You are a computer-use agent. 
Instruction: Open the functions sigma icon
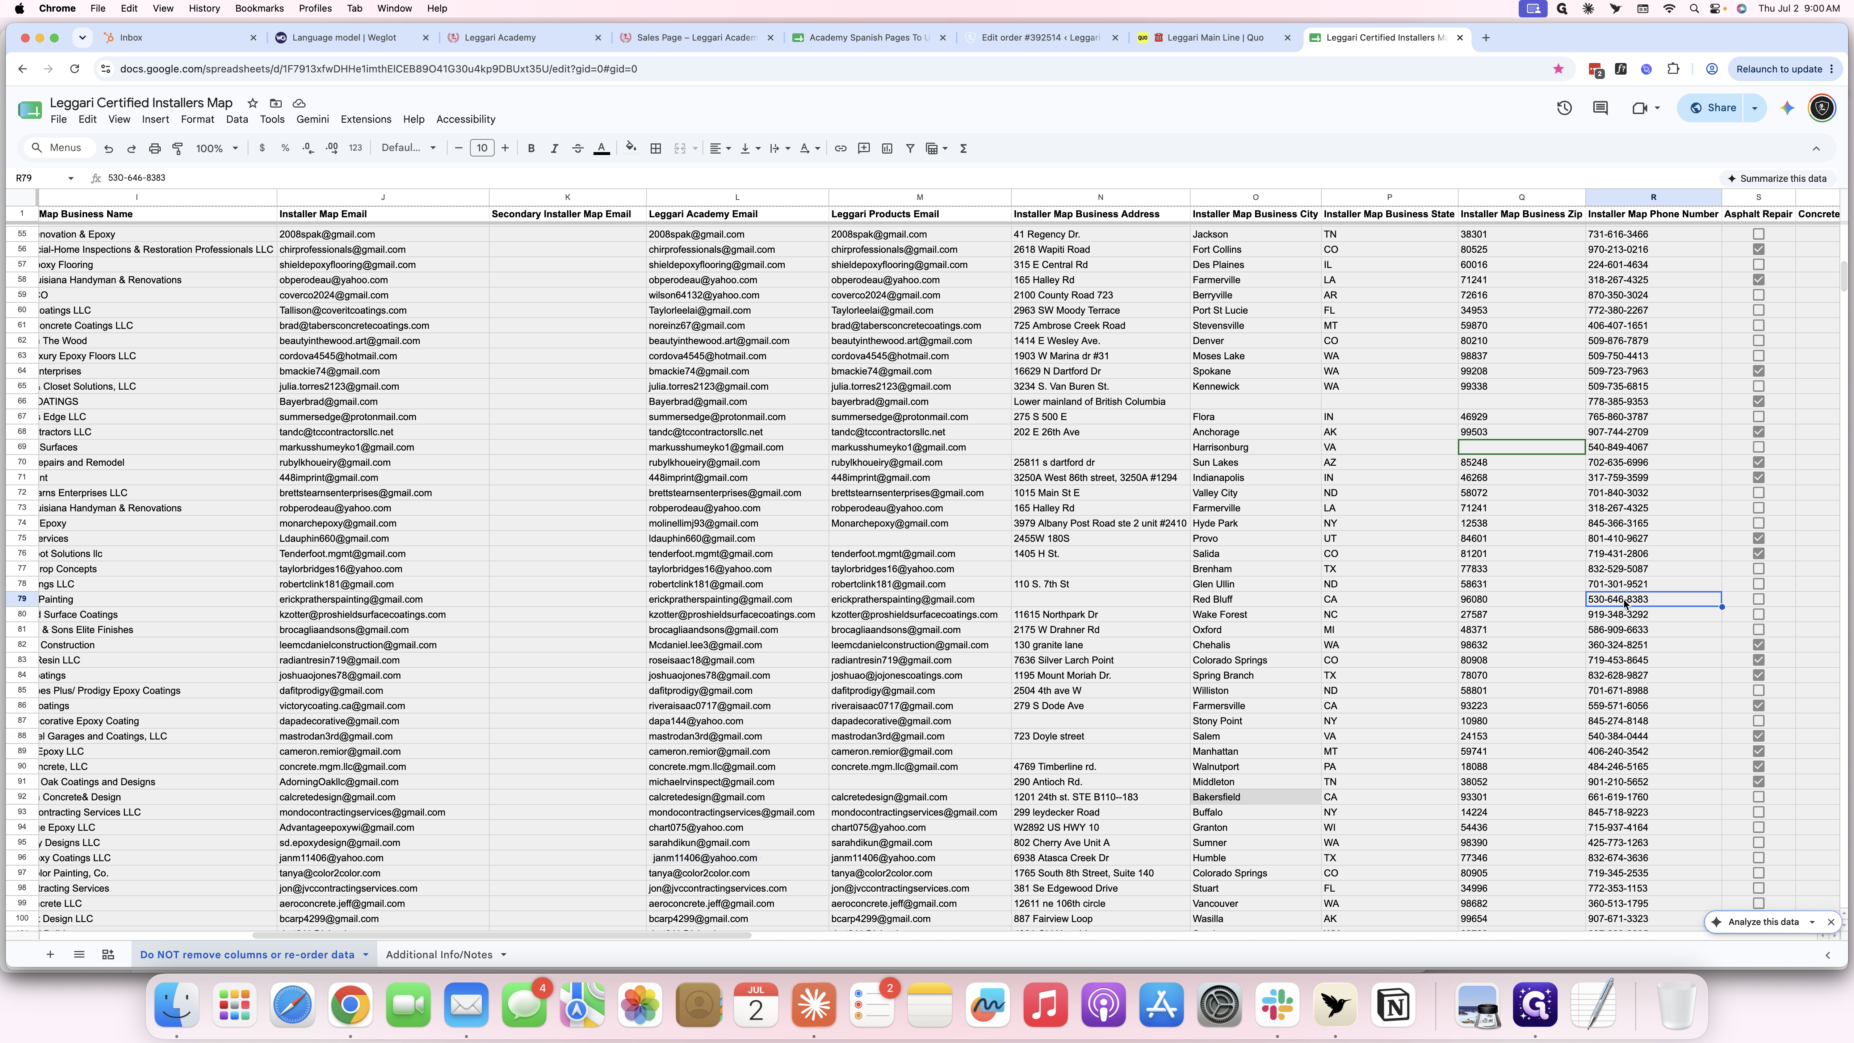[x=963, y=148]
